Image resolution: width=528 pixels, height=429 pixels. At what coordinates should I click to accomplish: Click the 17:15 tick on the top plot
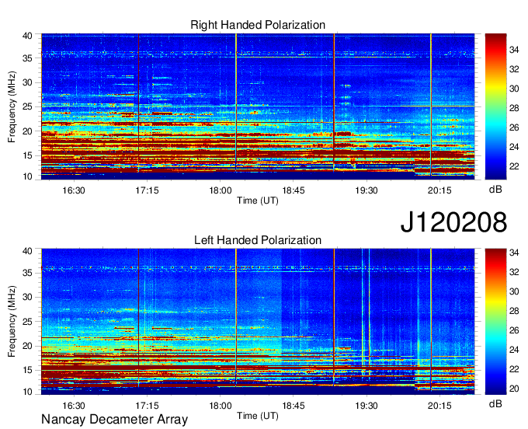click(x=147, y=190)
